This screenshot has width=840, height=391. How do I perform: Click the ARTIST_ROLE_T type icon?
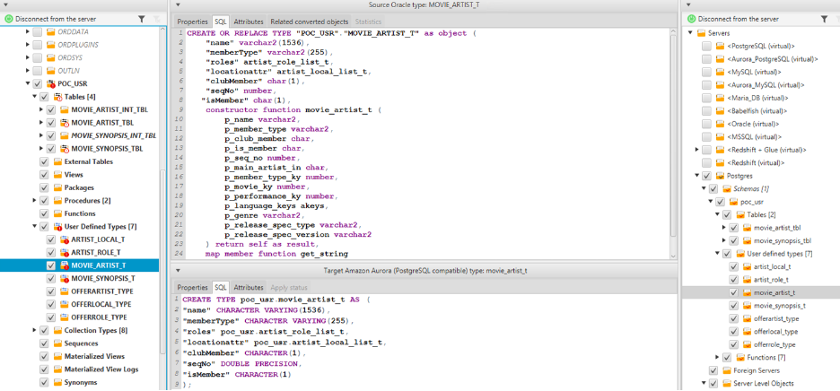pos(65,252)
